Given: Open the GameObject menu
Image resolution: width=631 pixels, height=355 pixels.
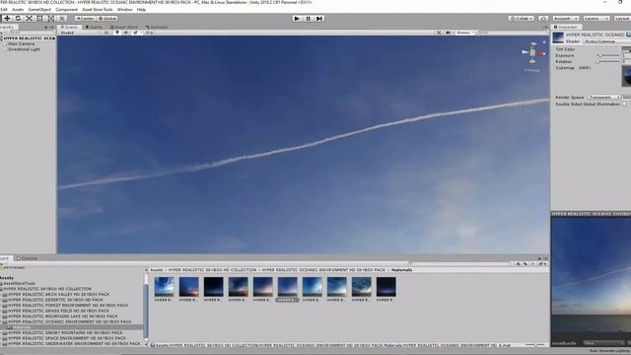Looking at the screenshot, I should (39, 9).
